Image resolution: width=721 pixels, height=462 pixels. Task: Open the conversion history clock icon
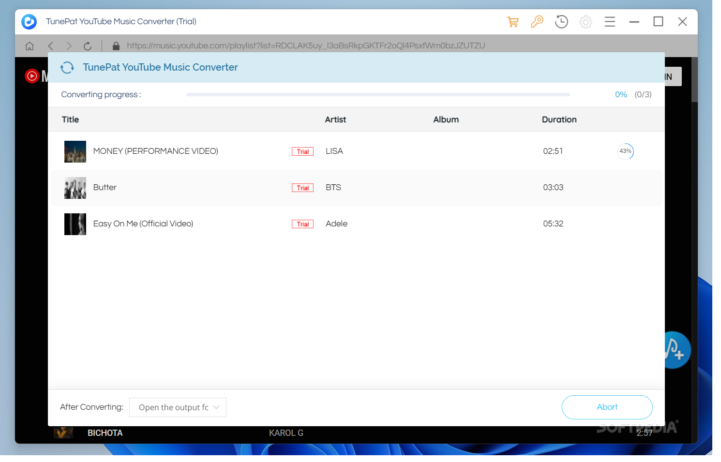point(561,22)
